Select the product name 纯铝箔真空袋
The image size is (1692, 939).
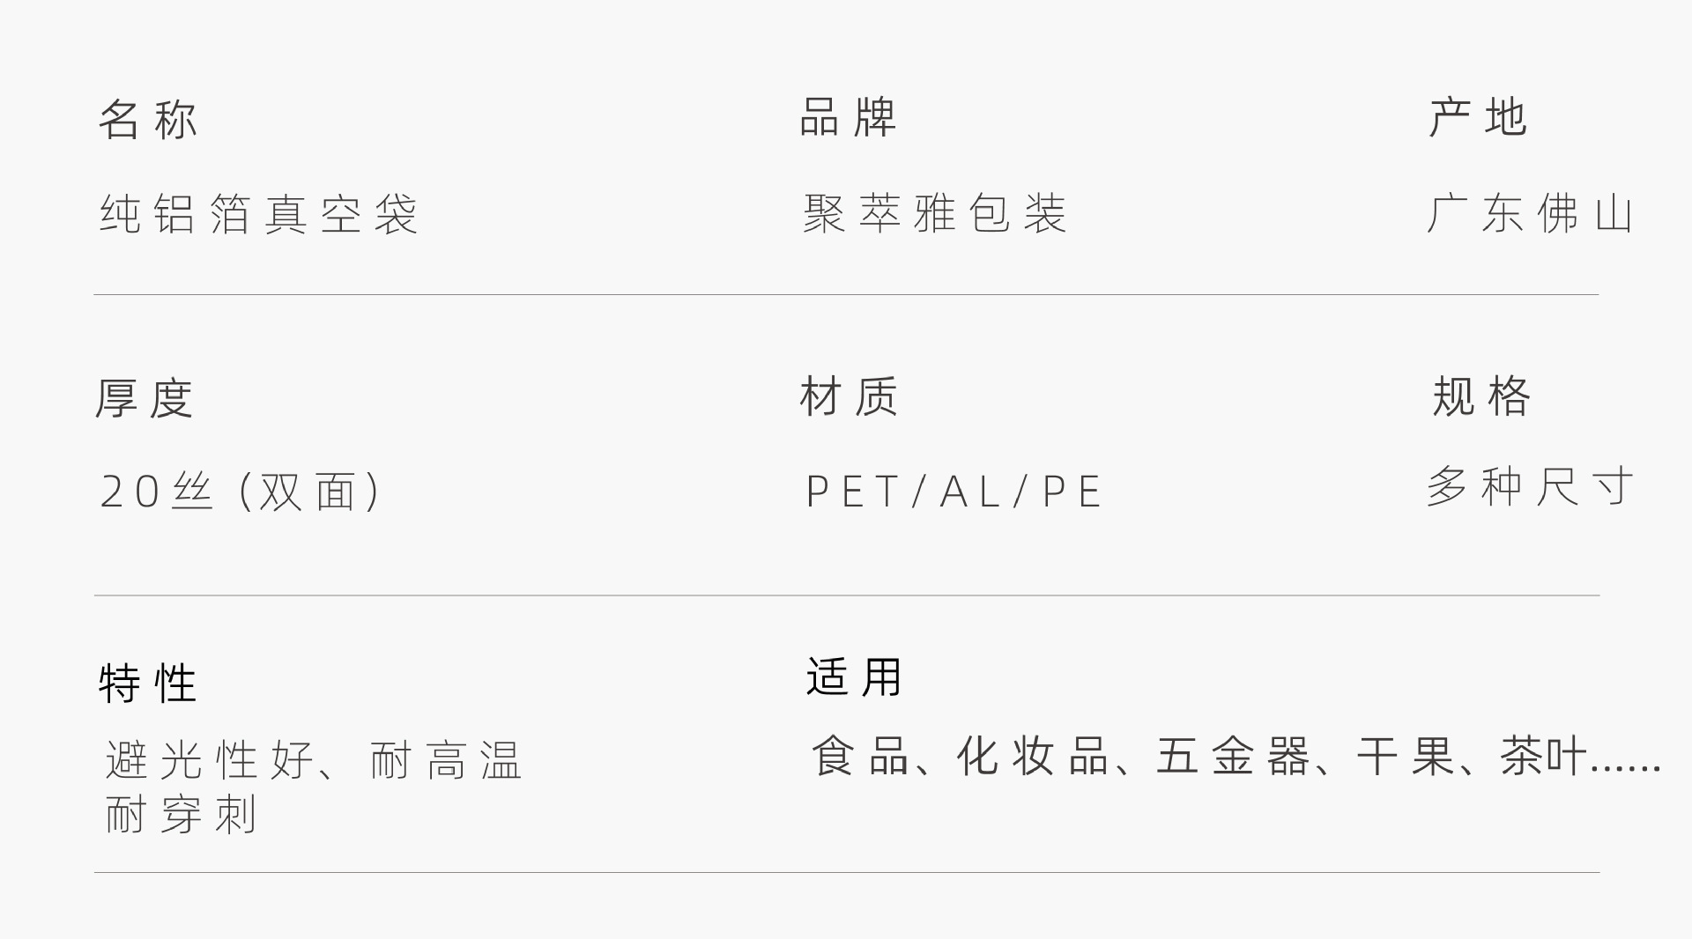tap(258, 214)
